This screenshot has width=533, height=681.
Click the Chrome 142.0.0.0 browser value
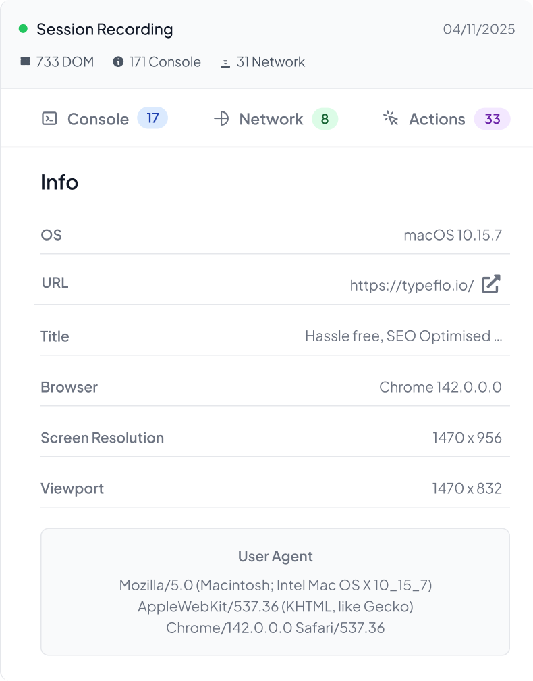click(440, 387)
